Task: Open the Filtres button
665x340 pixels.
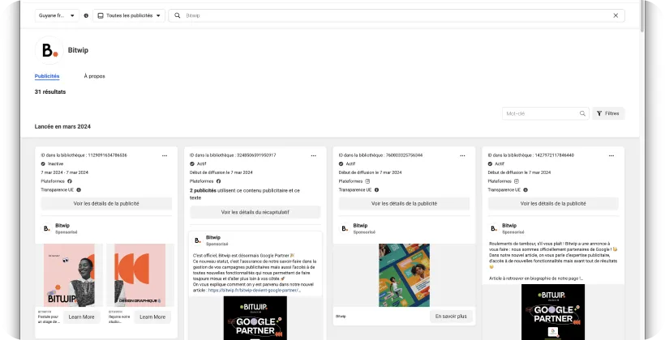Action: tap(608, 113)
